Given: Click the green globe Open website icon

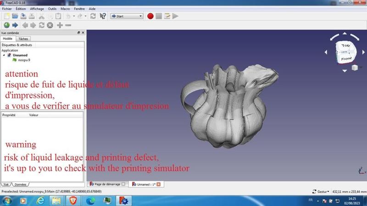Looking at the screenshot, I should click(x=6, y=25).
